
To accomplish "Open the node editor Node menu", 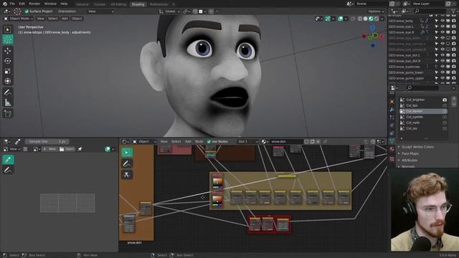I will tap(199, 142).
